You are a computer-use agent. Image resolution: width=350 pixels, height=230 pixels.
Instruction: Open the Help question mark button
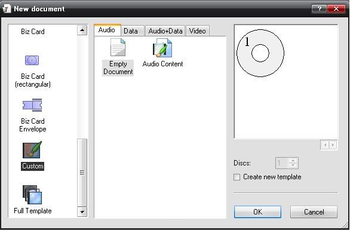[319, 9]
